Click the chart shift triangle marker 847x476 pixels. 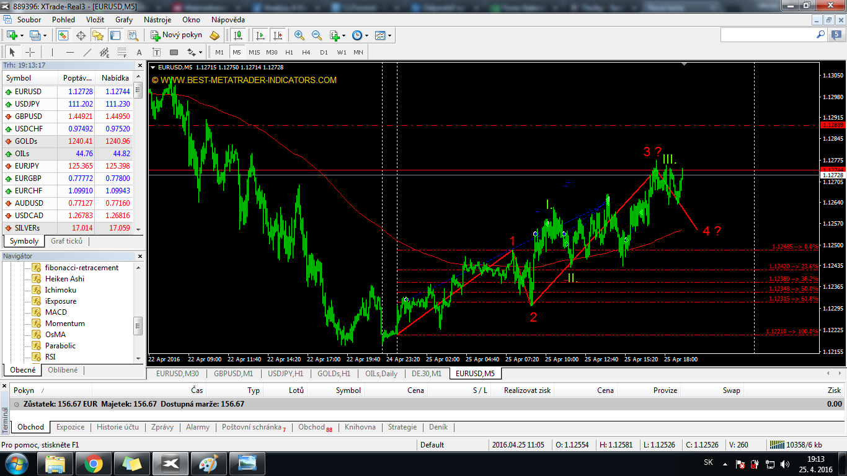(684, 64)
